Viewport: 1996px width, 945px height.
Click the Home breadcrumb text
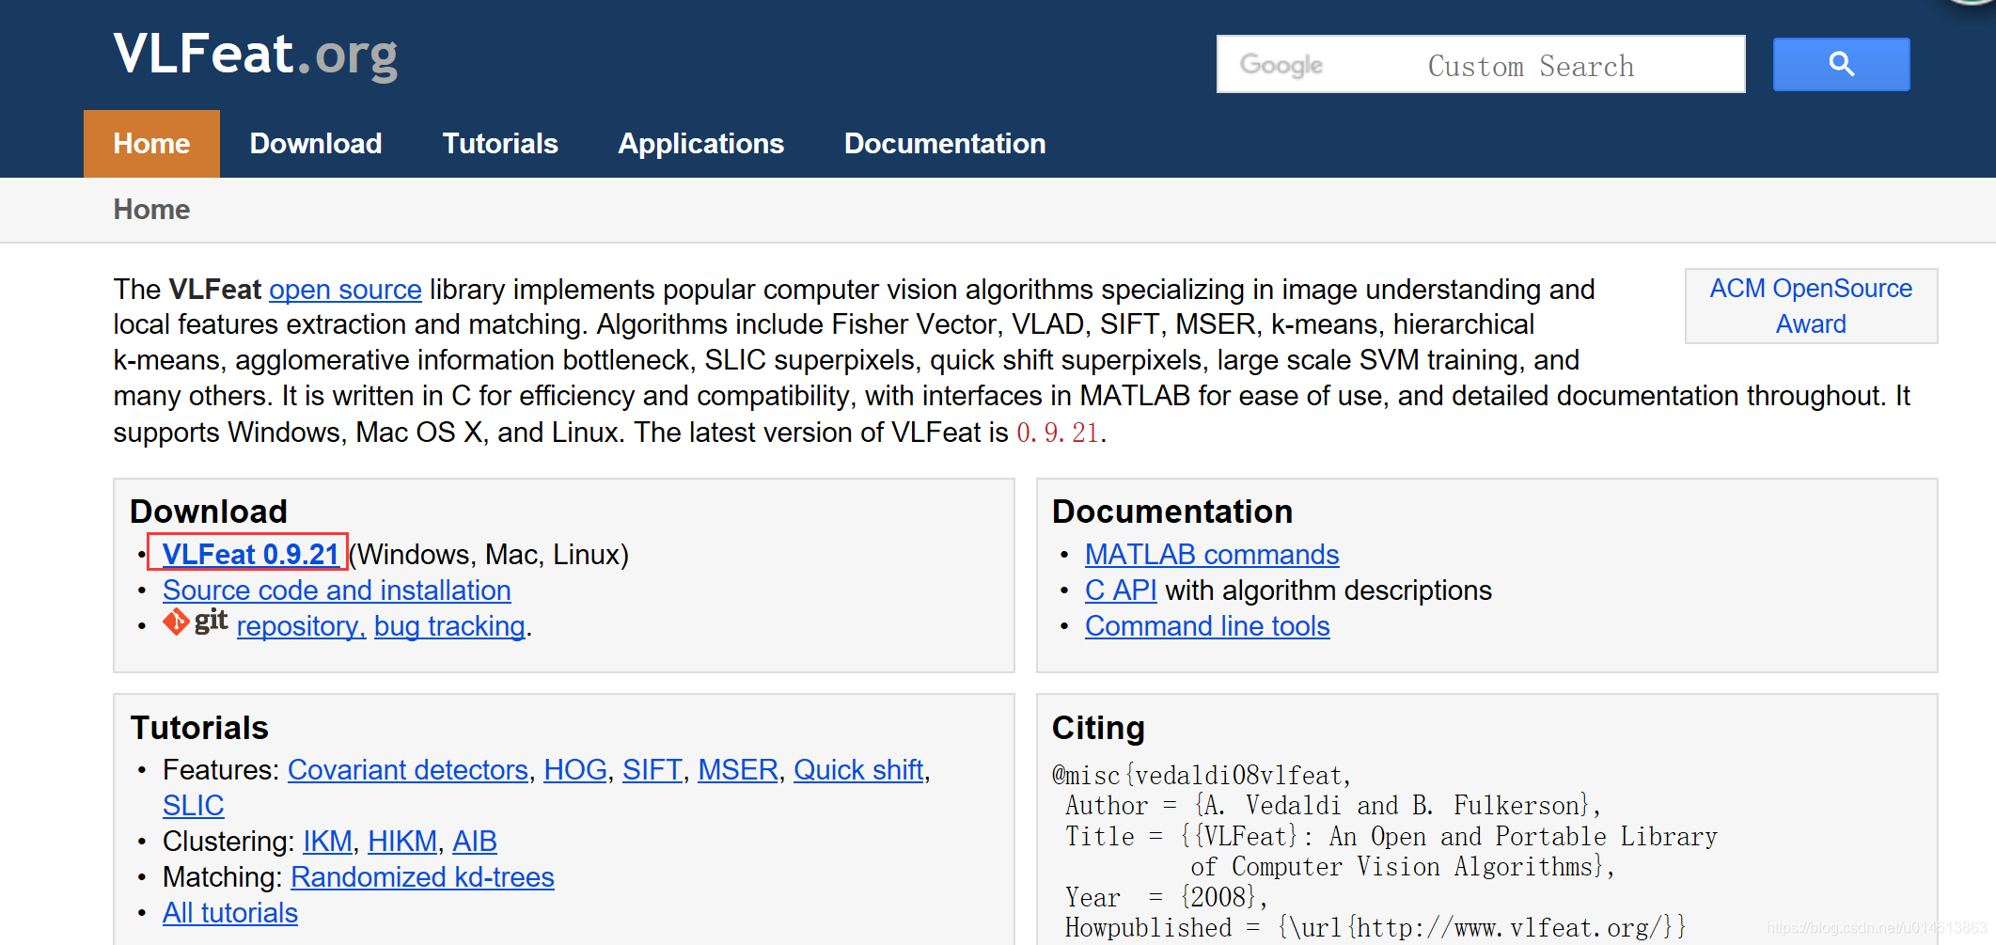click(151, 210)
